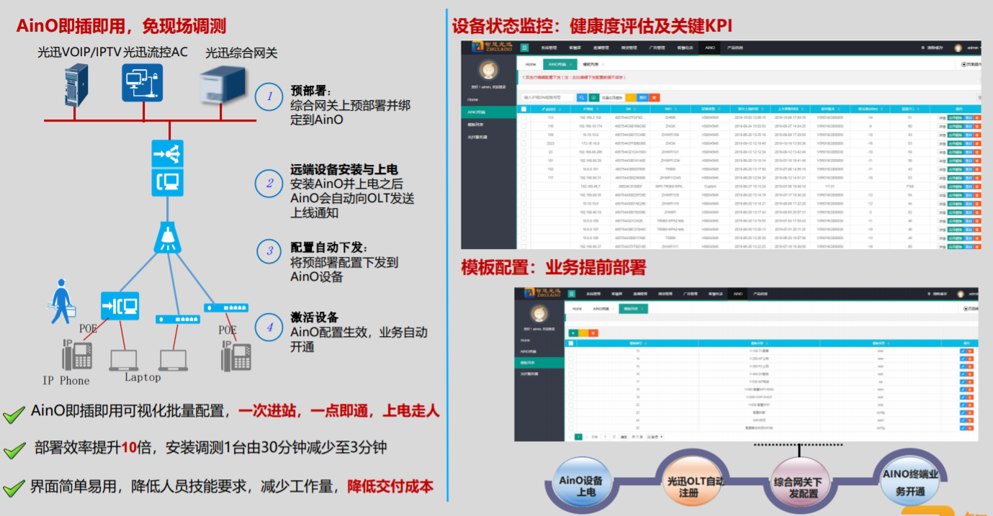Click the IP/SN search input field
The height and width of the screenshot is (516, 993).
point(547,97)
